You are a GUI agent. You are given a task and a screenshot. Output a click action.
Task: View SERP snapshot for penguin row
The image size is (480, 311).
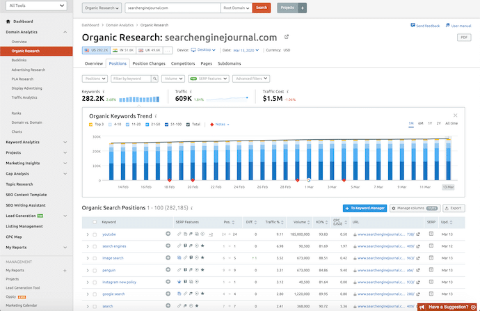tap(431, 270)
